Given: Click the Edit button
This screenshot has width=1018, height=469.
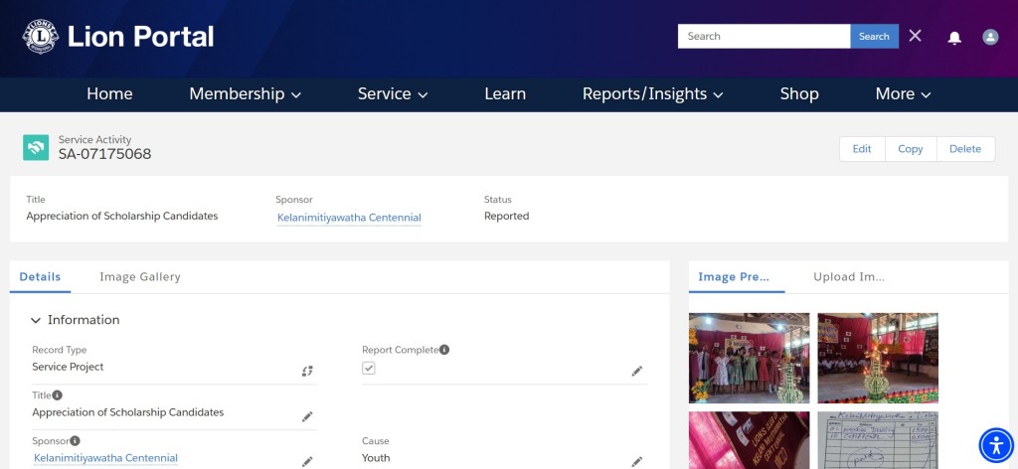Looking at the screenshot, I should pyautogui.click(x=862, y=148).
